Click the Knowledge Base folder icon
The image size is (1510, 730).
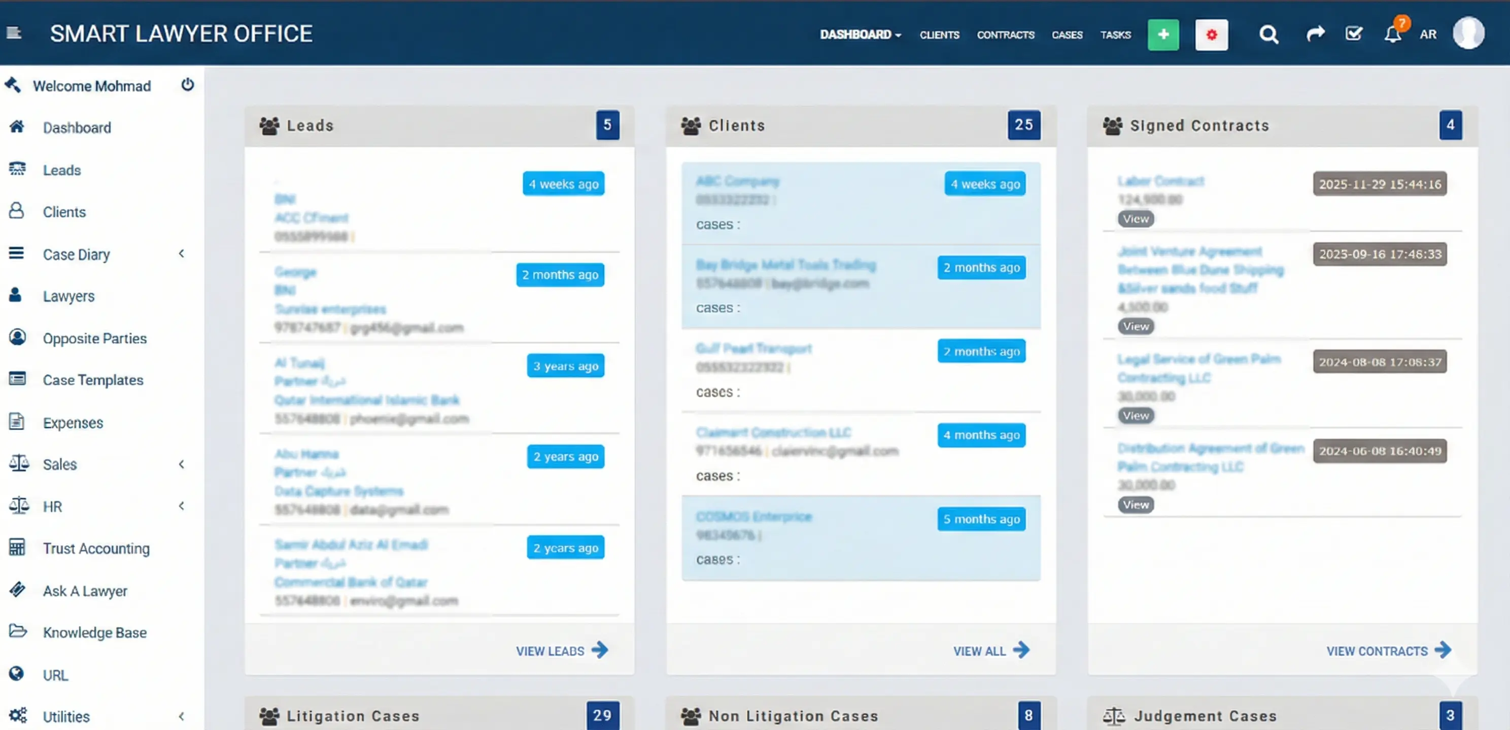click(x=18, y=632)
